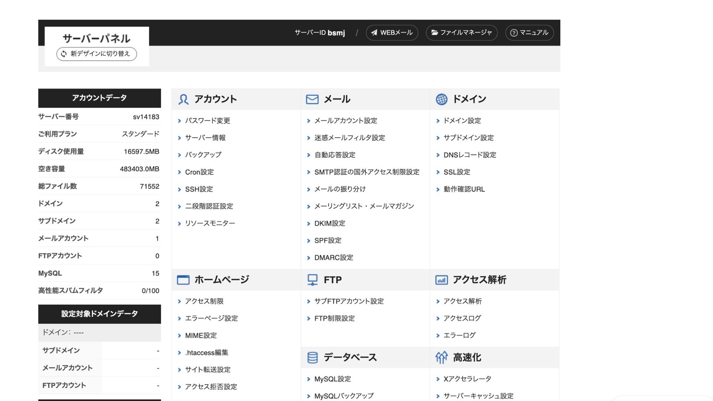Open FTP制限設定 link
This screenshot has width=713, height=401.
335,318
